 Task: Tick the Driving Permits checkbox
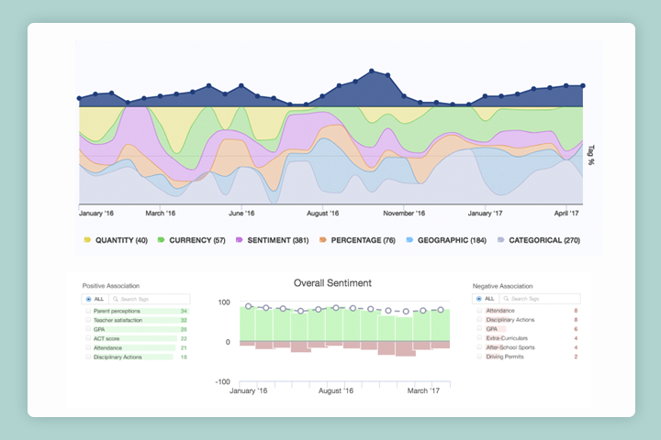[478, 357]
